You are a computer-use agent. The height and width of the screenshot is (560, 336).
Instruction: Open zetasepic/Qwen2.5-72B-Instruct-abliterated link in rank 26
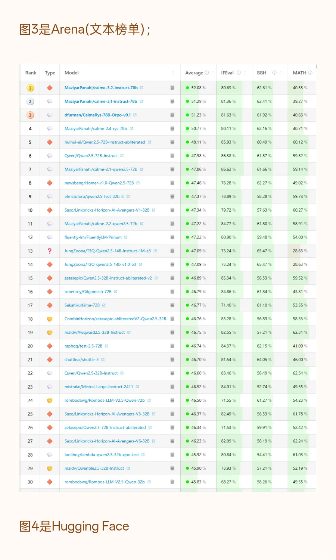pos(105,427)
